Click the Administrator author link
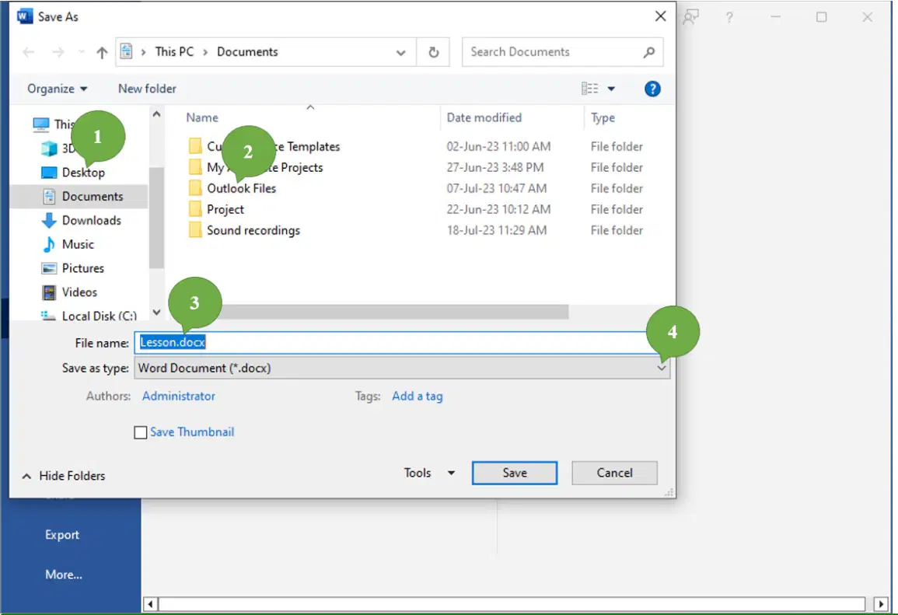Image resolution: width=898 pixels, height=615 pixels. point(179,397)
